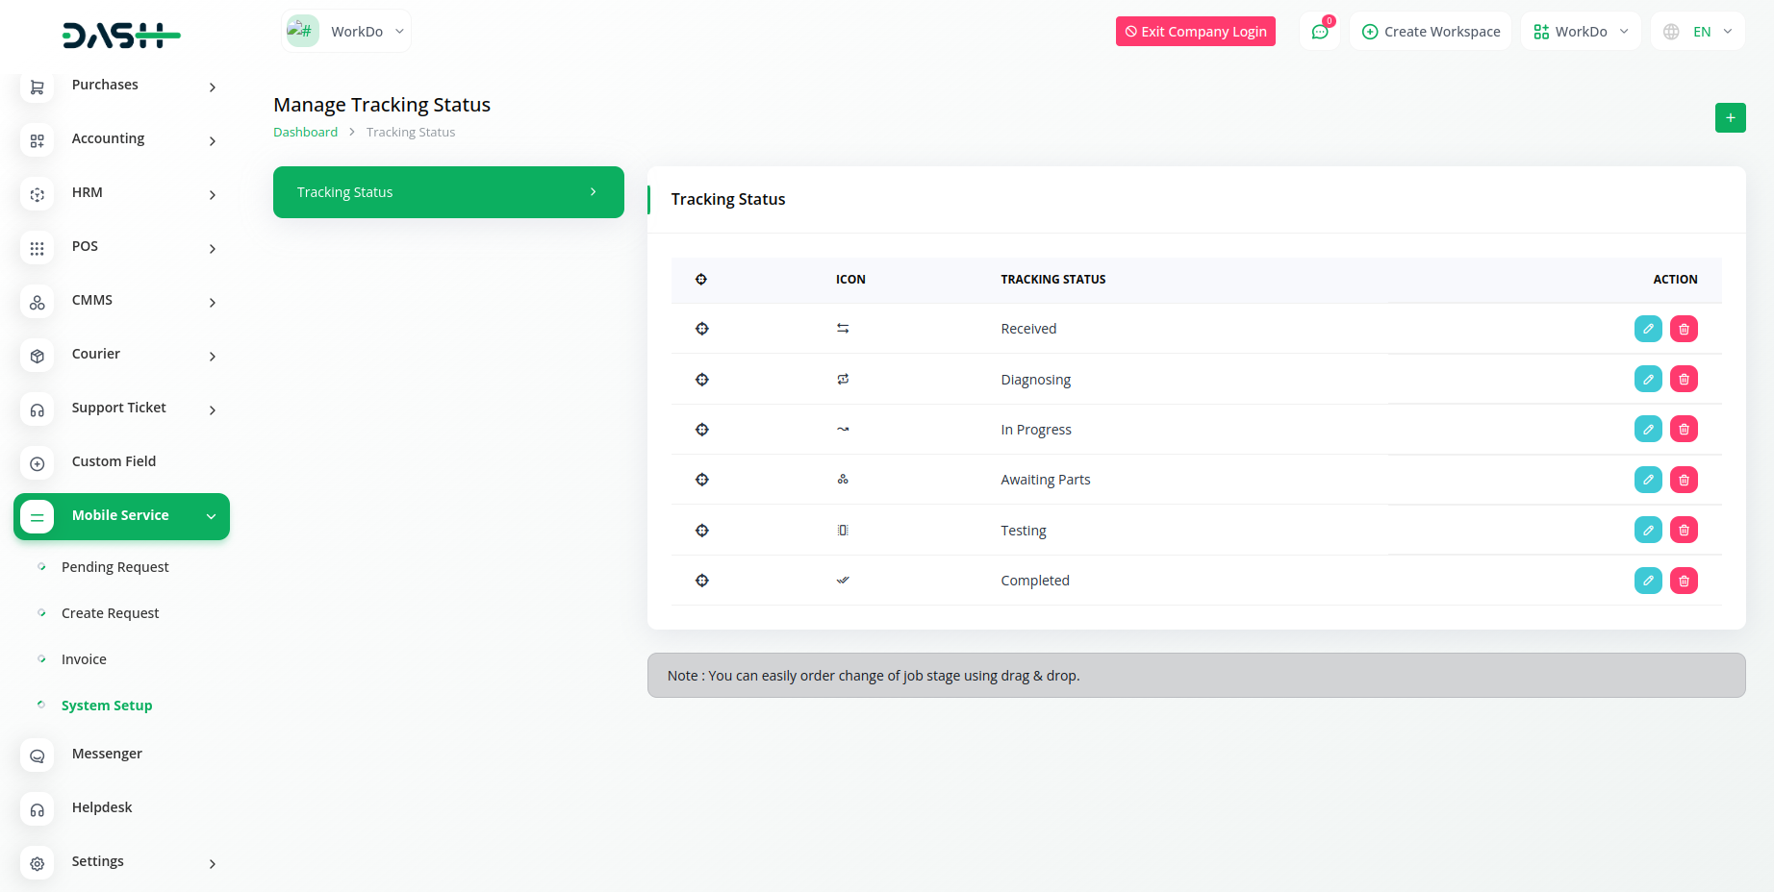
Task: Follow the Dashboard breadcrumb link
Action: (305, 133)
